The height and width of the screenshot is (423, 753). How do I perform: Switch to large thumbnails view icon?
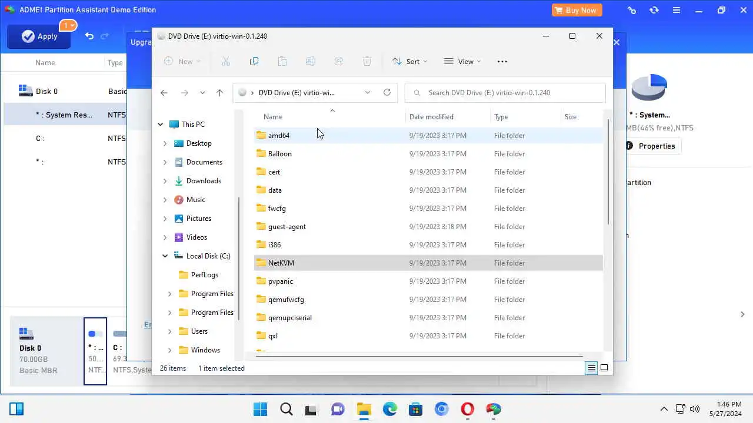point(604,368)
